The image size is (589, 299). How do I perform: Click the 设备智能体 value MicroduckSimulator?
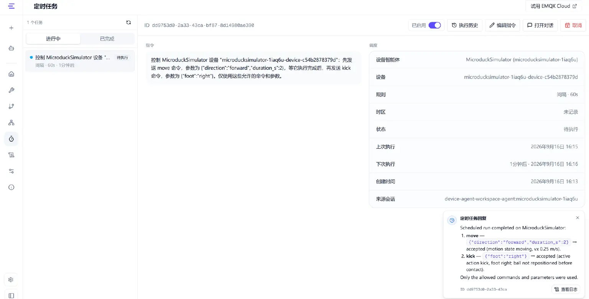[522, 60]
